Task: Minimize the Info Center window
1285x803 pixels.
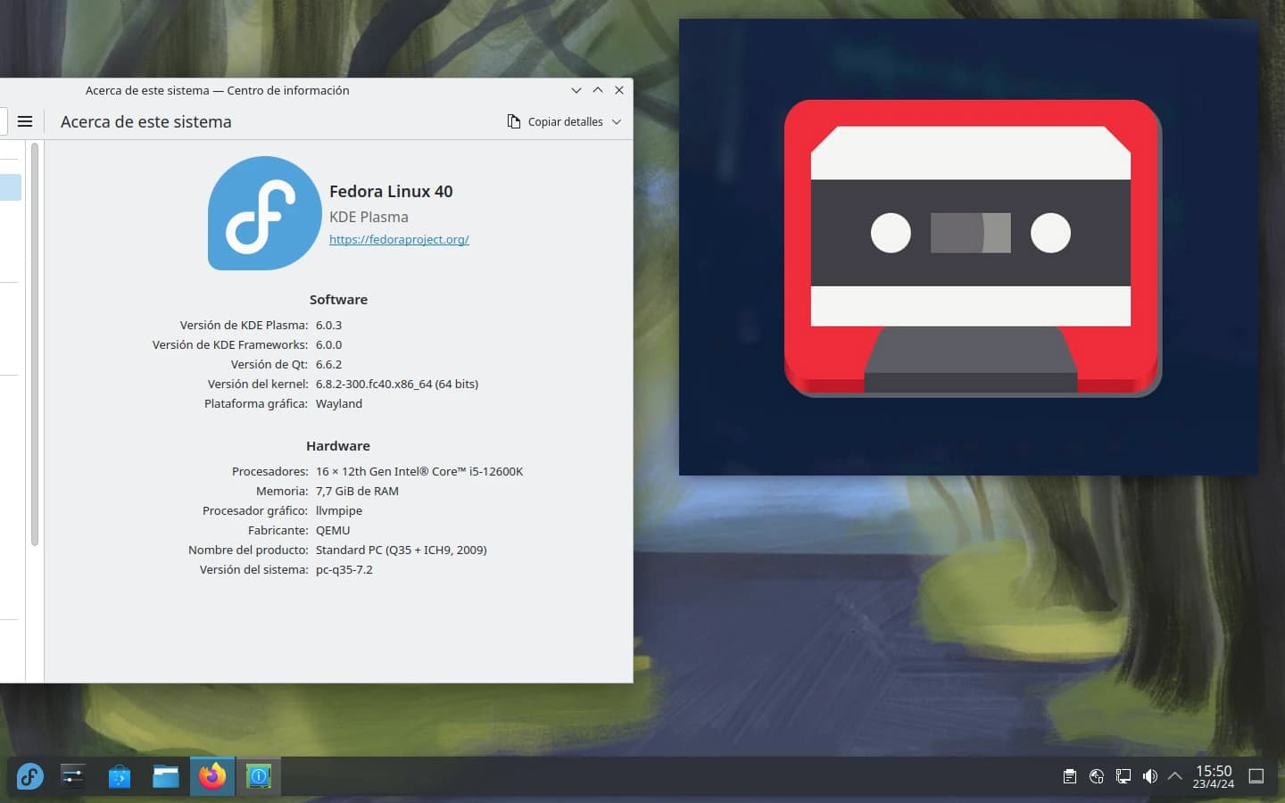Action: [x=576, y=90]
